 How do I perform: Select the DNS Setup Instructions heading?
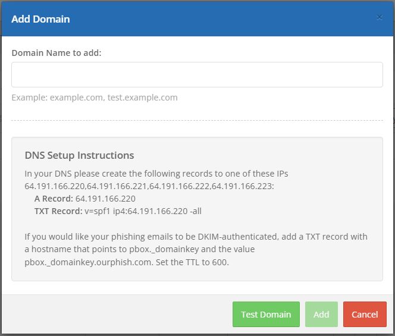coord(79,155)
